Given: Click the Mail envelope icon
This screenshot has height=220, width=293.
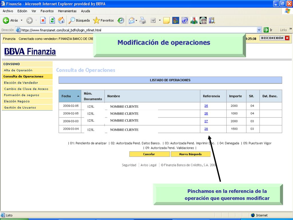Looking at the screenshot, I should pos(132,20).
